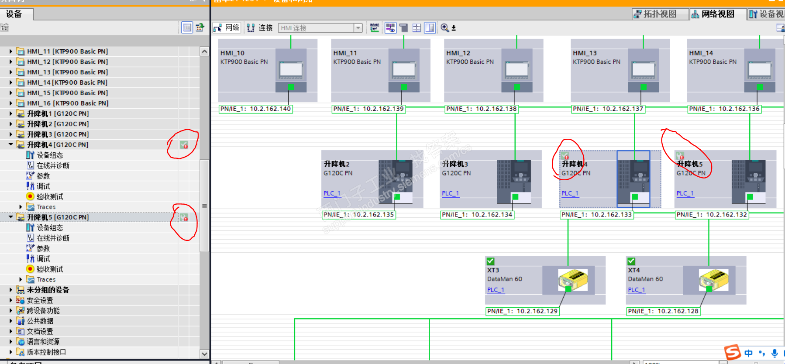Open the PLC_1 link on 升降机3 device

coord(450,193)
